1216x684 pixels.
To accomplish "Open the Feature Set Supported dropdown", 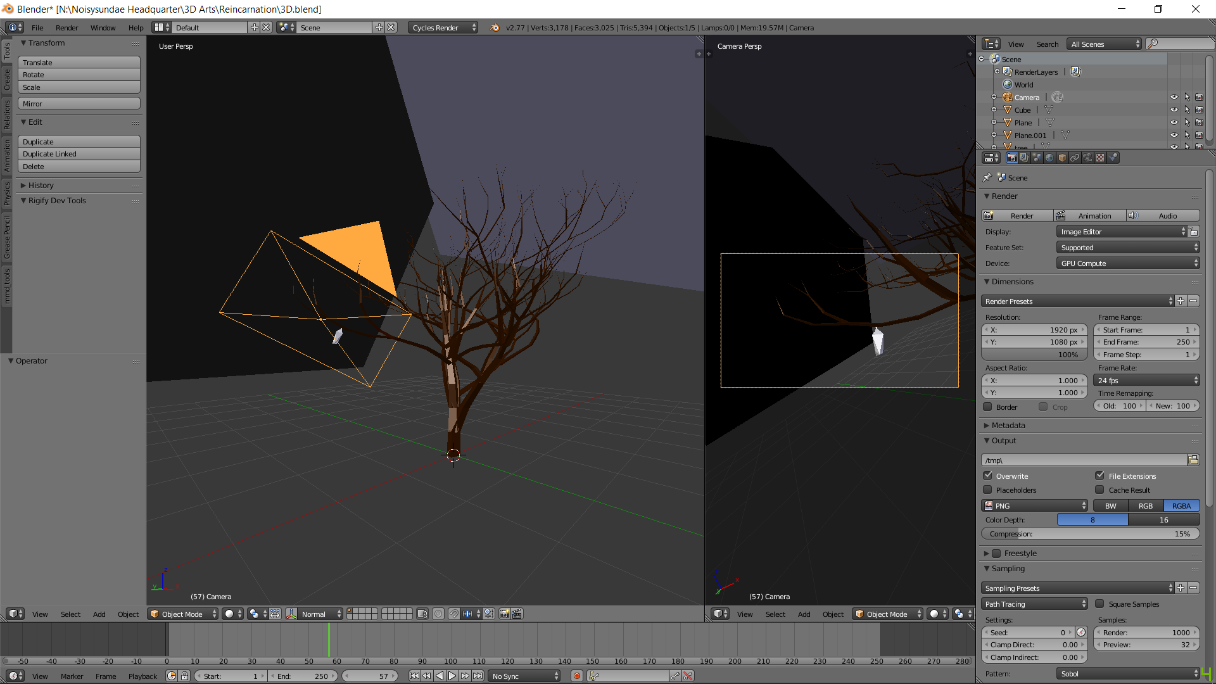I will tap(1128, 248).
